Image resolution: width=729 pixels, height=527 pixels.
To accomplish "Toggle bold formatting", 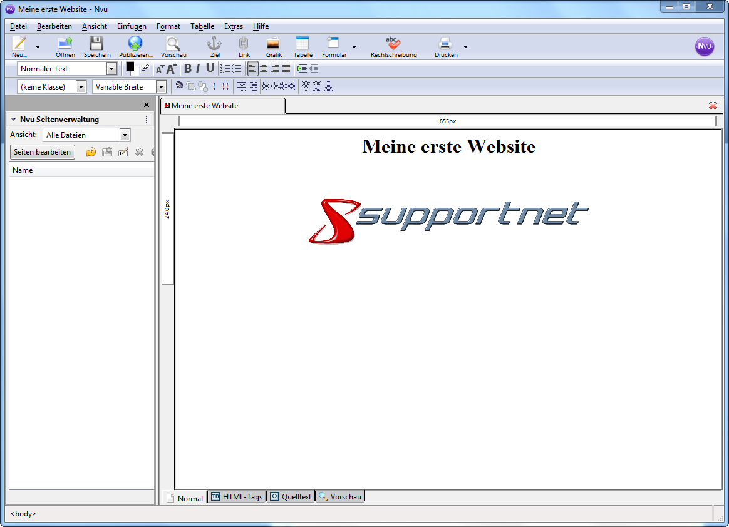I will click(188, 69).
